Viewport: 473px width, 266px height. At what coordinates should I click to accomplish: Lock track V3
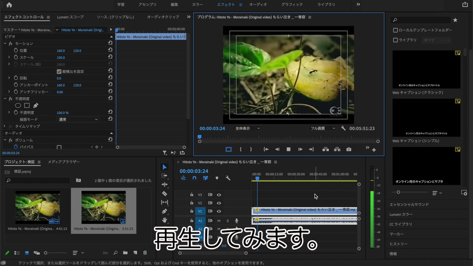(x=192, y=195)
